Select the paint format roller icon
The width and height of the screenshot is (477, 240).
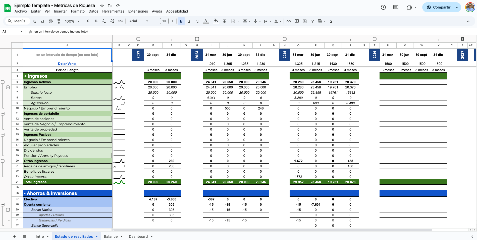pyautogui.click(x=59, y=21)
